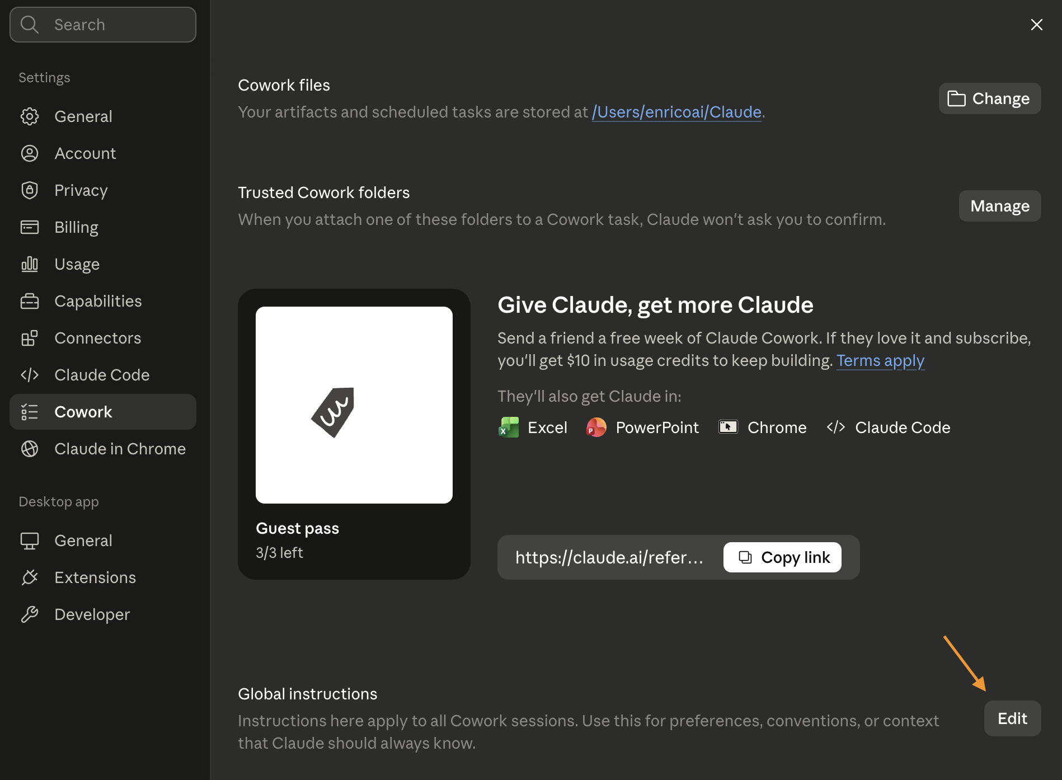Manage trusted Cowork folders
The height and width of the screenshot is (780, 1062).
coord(1000,206)
